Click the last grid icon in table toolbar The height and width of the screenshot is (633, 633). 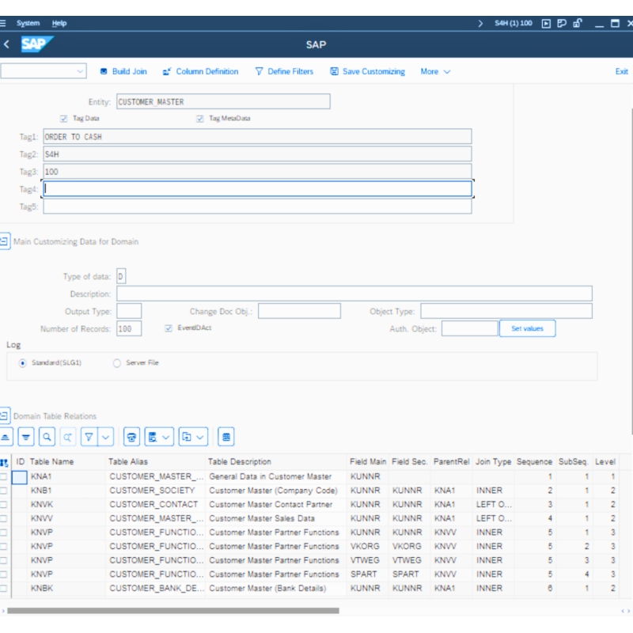[x=226, y=437]
